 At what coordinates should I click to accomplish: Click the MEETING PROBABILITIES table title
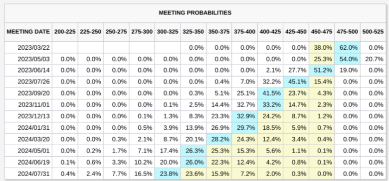195,12
